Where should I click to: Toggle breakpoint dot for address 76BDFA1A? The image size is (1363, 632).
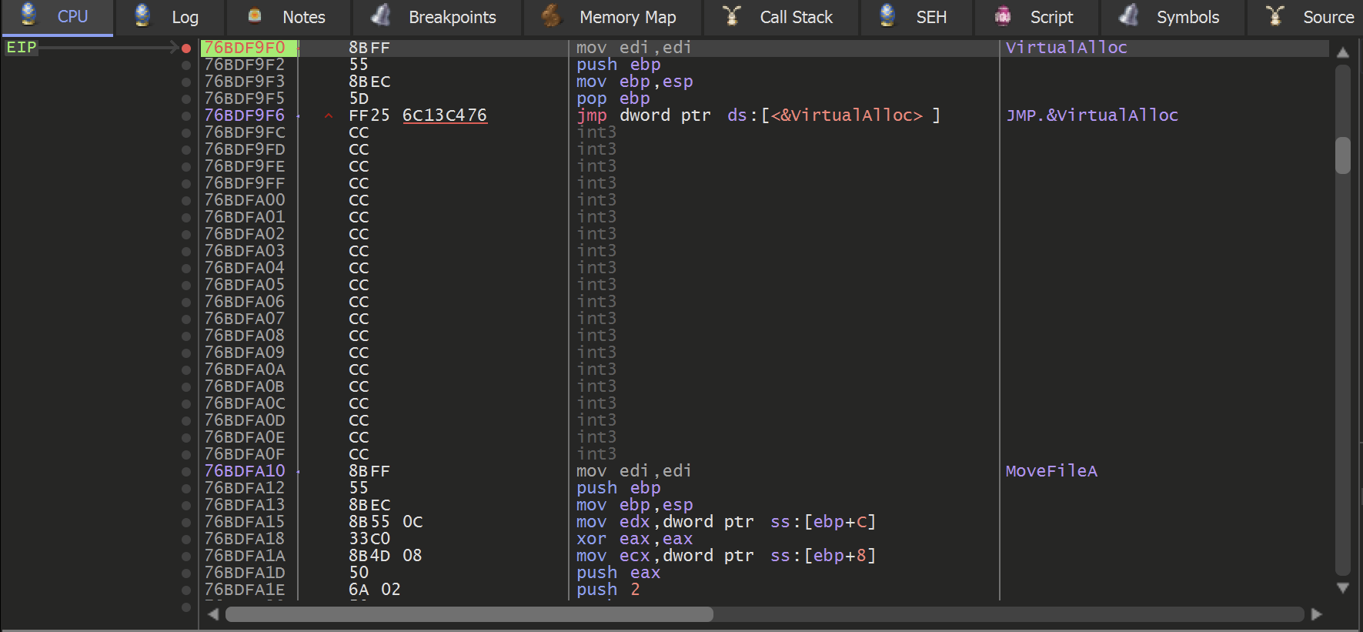coord(186,556)
